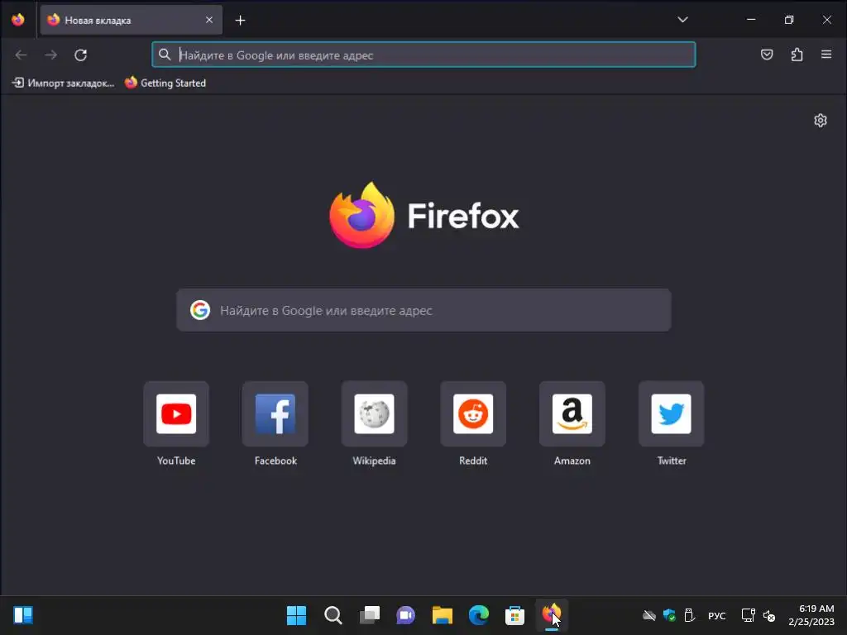Click the Google logo in search box
Viewport: 847px width, 635px height.
[200, 310]
